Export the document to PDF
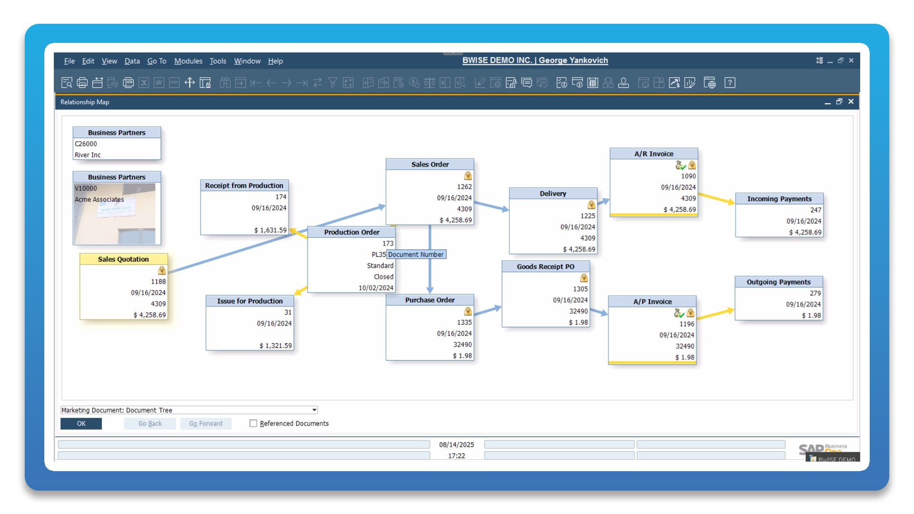The height and width of the screenshot is (514, 914). (174, 82)
